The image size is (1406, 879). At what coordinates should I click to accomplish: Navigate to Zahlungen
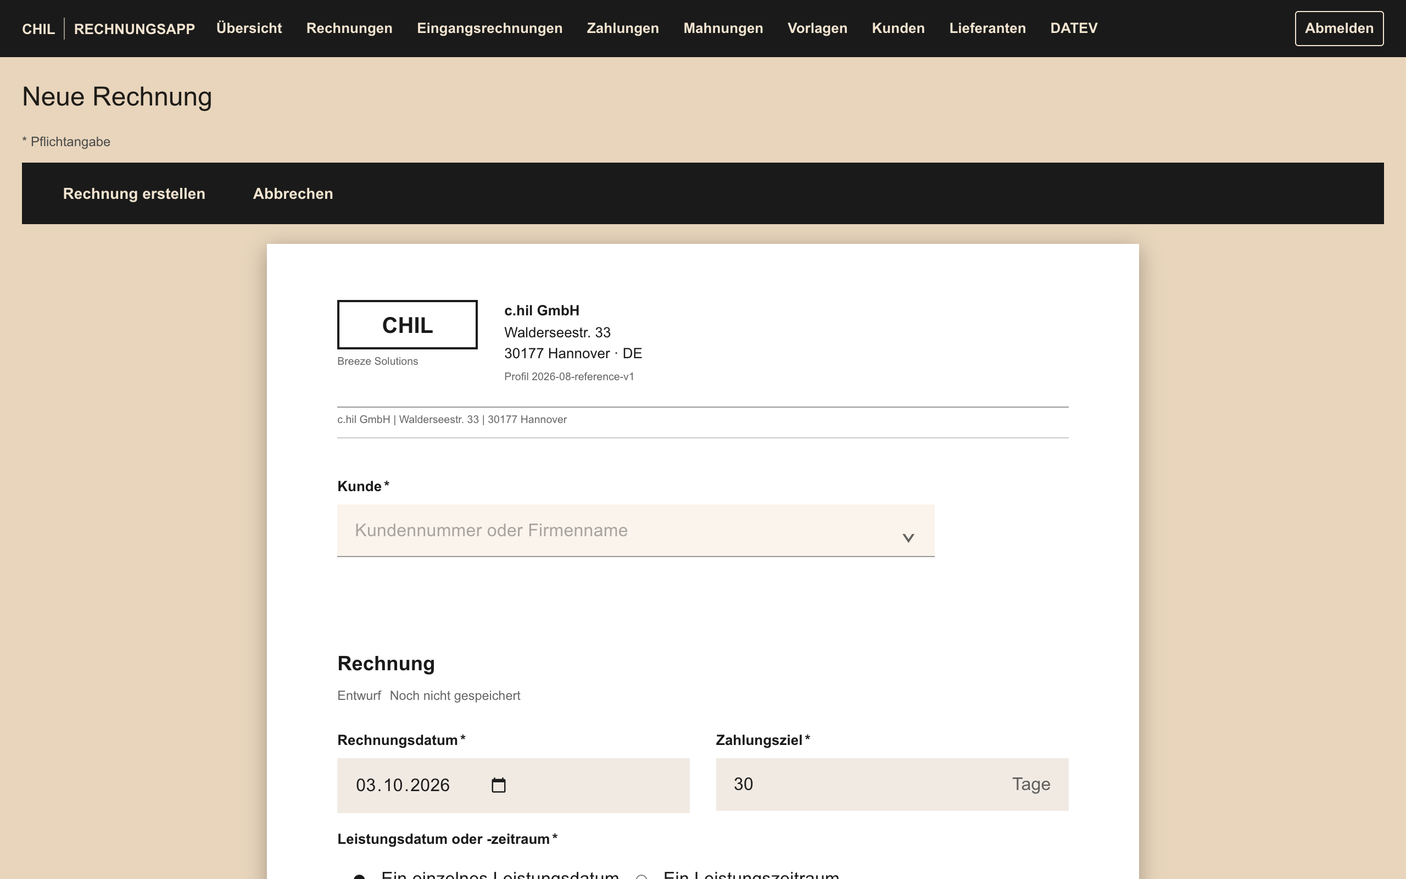point(622,28)
